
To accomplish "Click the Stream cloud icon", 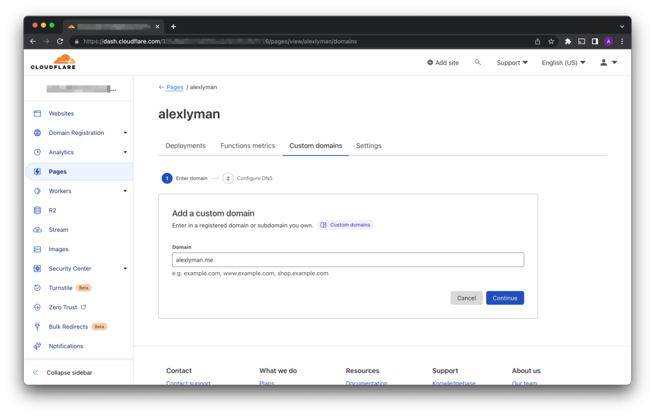I will 37,230.
